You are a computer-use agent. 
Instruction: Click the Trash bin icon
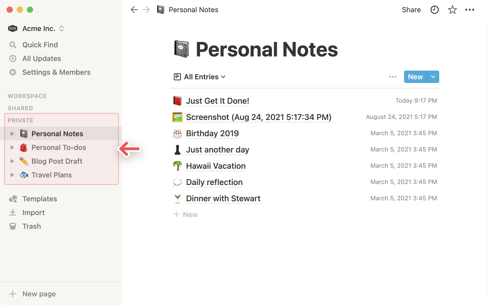tap(13, 226)
